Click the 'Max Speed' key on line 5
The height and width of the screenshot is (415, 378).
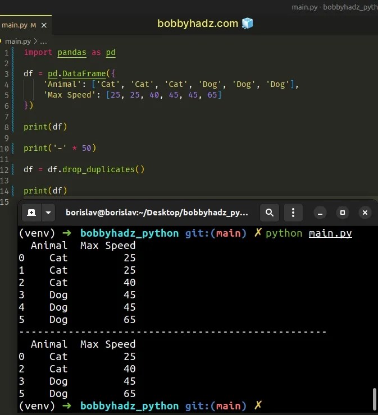click(69, 95)
